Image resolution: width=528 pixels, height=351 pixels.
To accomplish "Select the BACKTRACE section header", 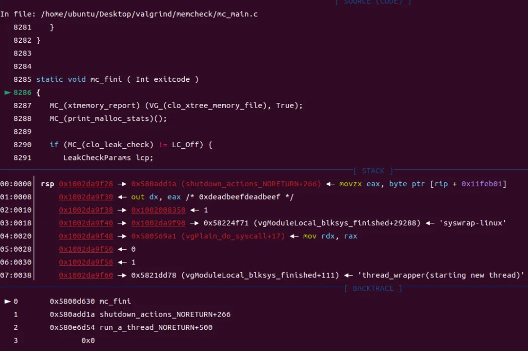I will coord(373,288).
